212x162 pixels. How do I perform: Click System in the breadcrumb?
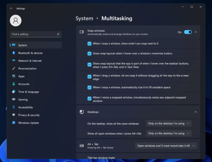pyautogui.click(x=84, y=18)
